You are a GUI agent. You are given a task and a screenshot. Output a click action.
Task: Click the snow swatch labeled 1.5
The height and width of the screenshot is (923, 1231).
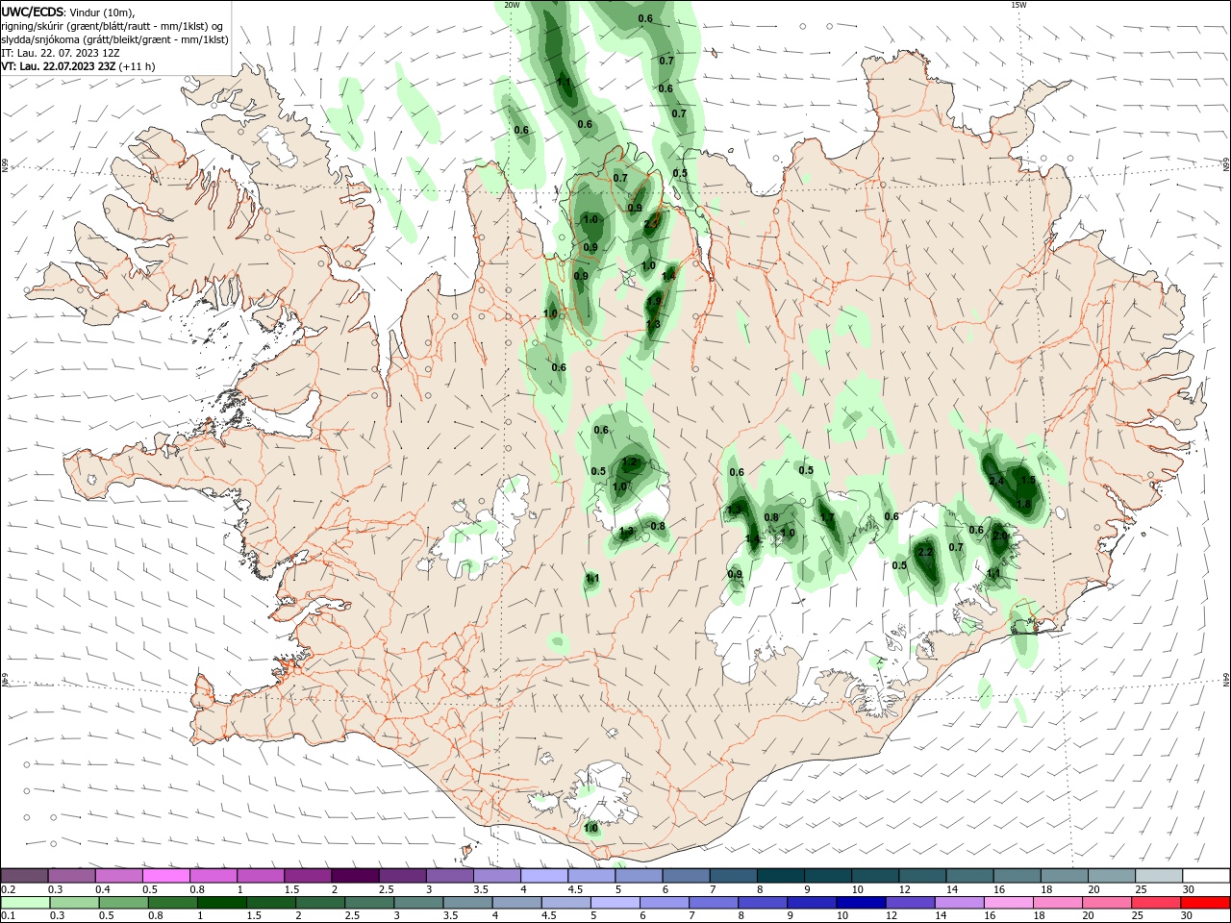(308, 876)
